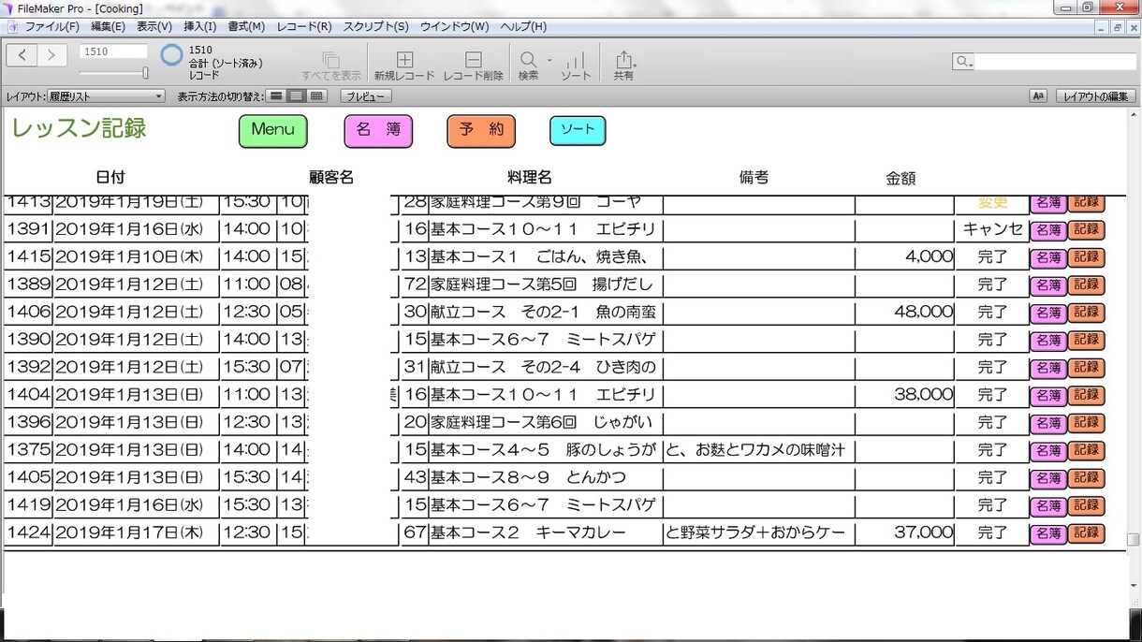1142x642 pixels.
Task: Go to previous record arrow
Action: coord(22,55)
